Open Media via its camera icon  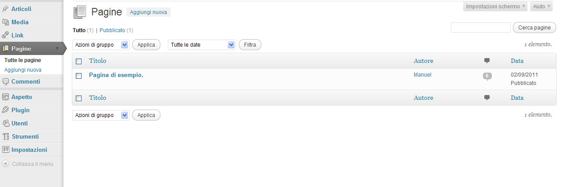tap(6, 22)
